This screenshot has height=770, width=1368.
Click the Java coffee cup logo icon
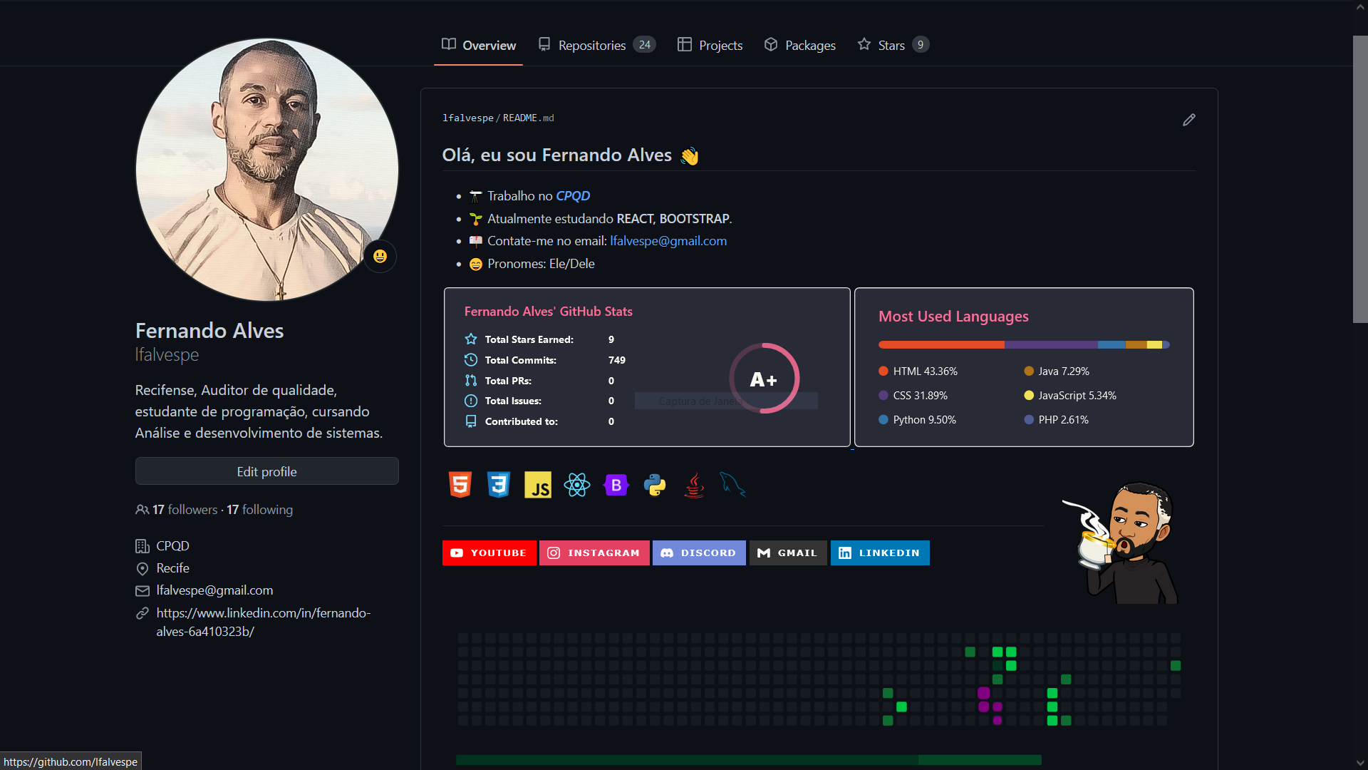click(694, 485)
